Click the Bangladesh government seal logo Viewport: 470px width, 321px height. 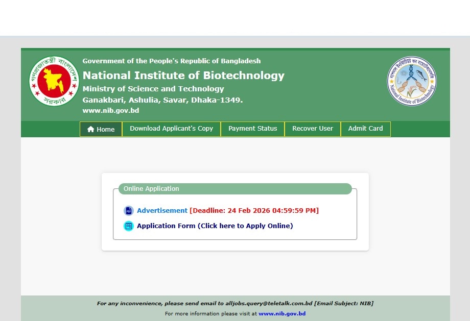coord(54,81)
